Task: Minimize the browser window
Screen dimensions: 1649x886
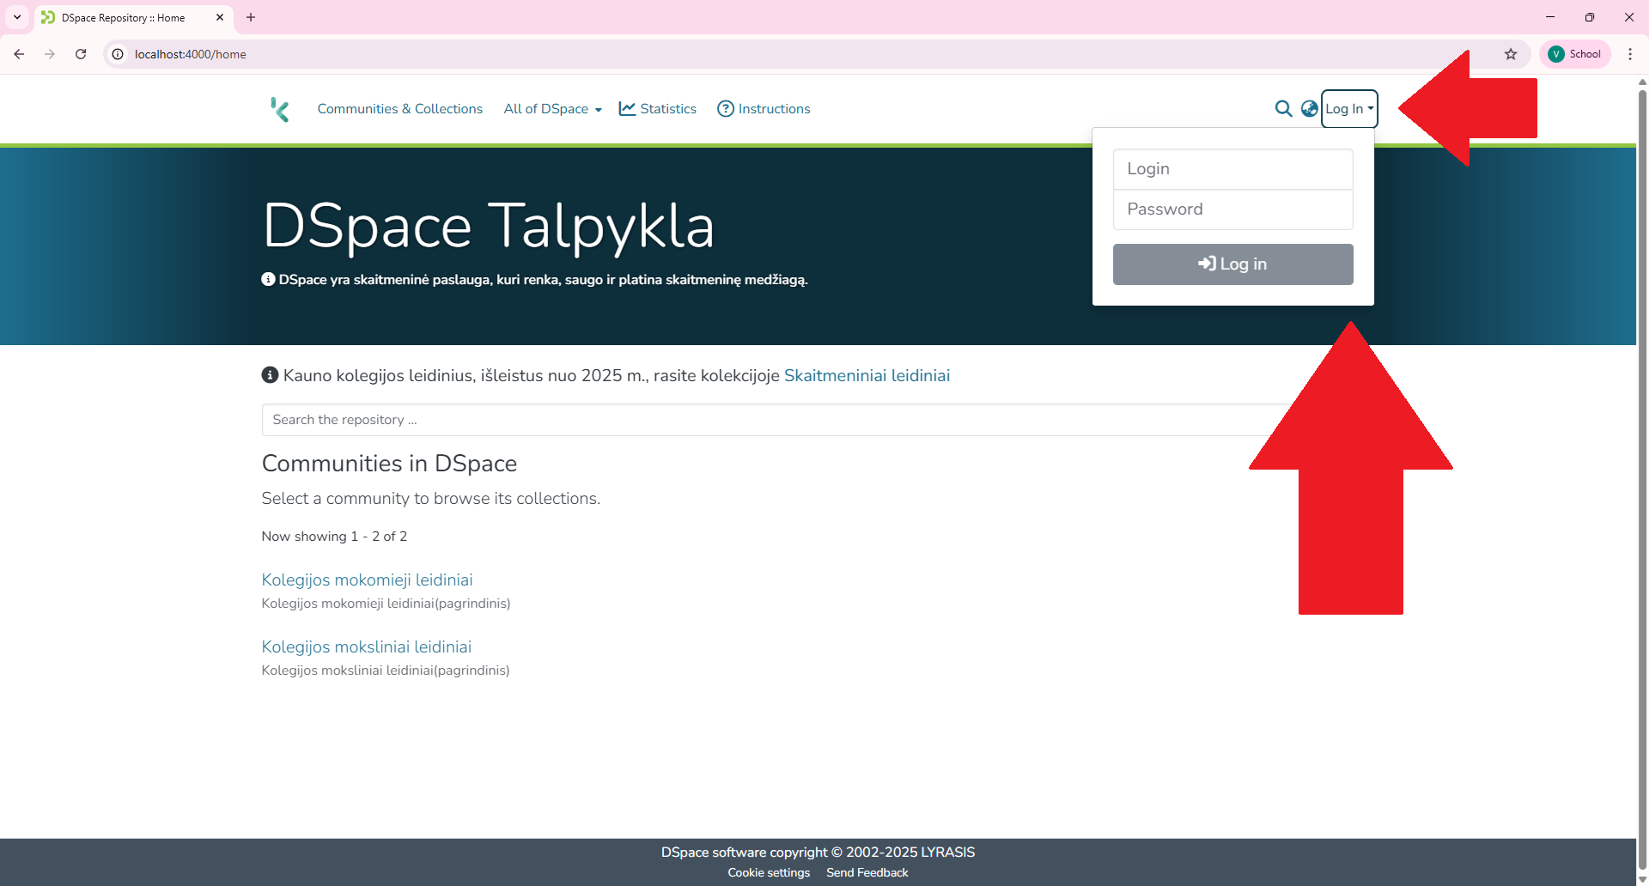Action: point(1550,17)
